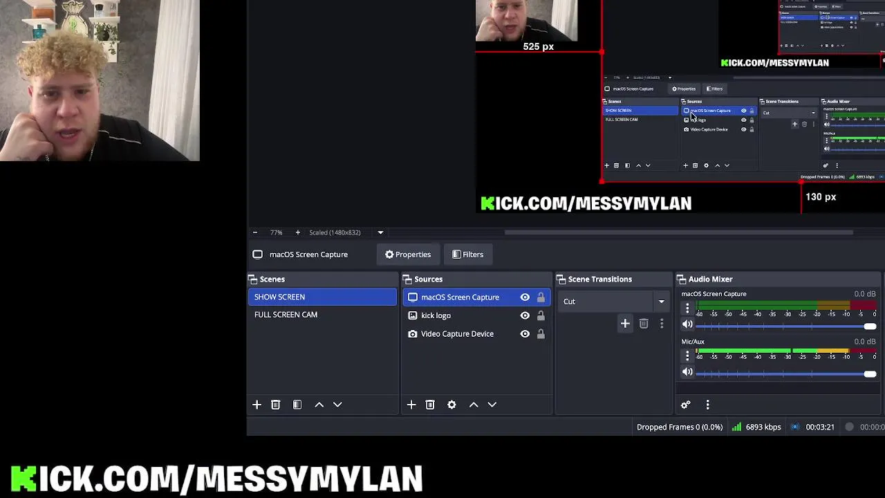Add a new source with plus icon

pos(411,405)
